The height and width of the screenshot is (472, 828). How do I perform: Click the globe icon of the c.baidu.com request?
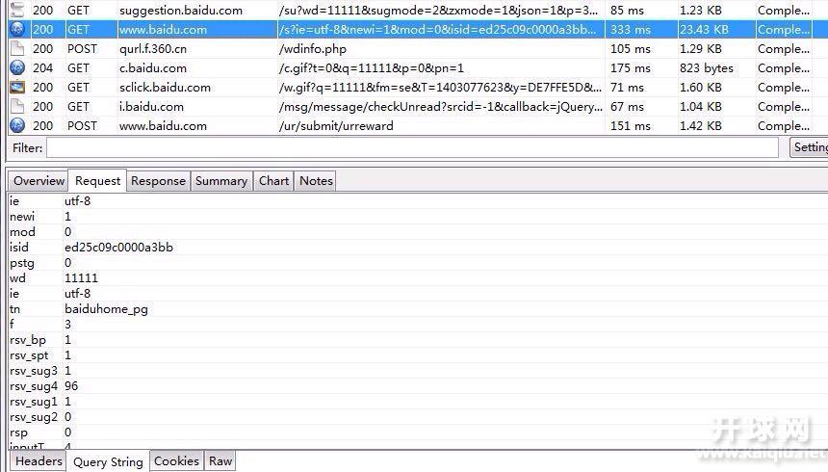tap(17, 67)
